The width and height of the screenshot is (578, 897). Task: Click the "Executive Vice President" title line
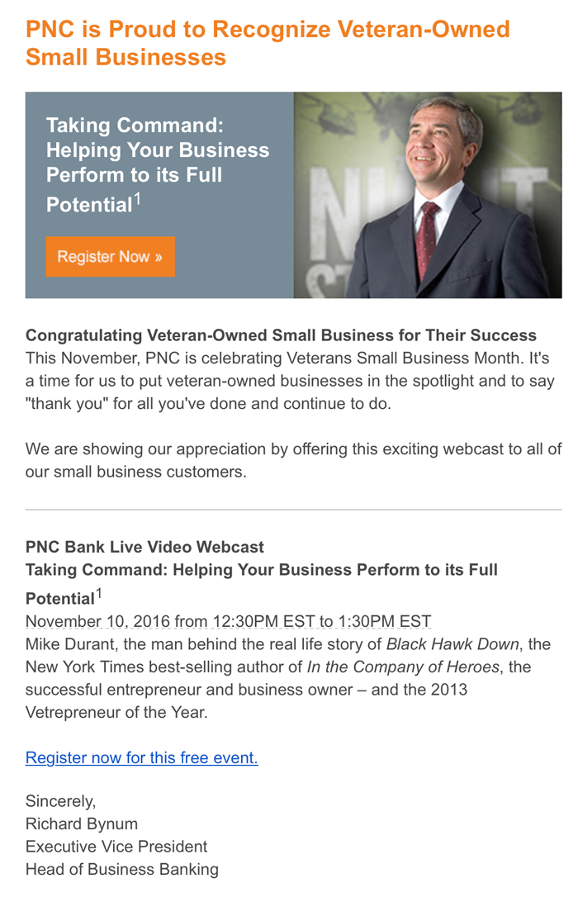click(116, 847)
